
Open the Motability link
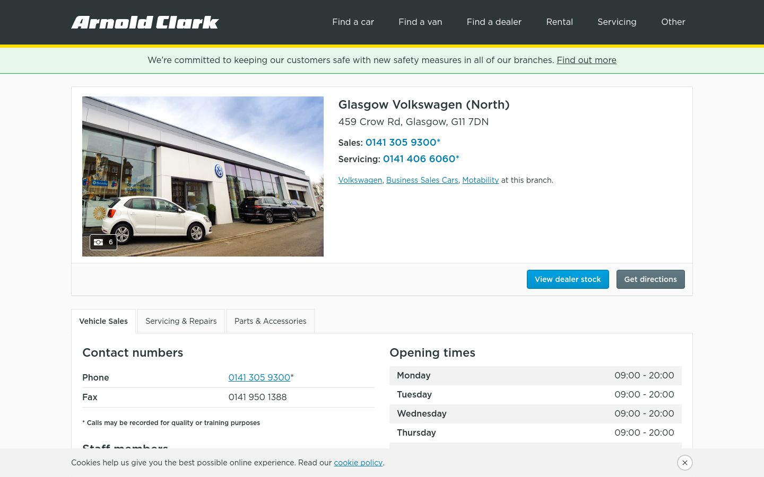point(481,180)
